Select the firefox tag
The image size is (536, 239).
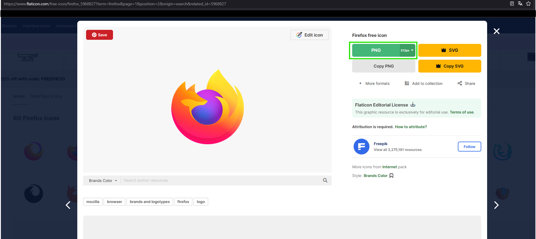(183, 202)
